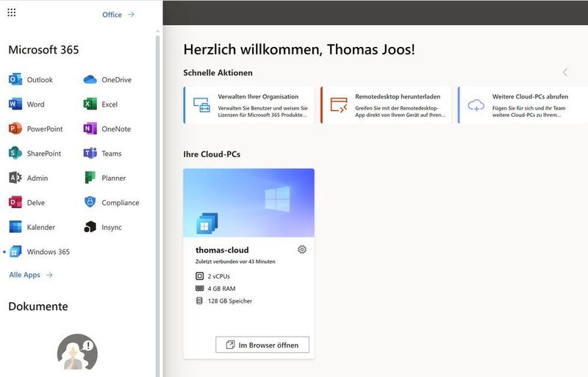Image resolution: width=588 pixels, height=377 pixels.
Task: Launch the PowerPoint app icon
Action: (x=15, y=129)
